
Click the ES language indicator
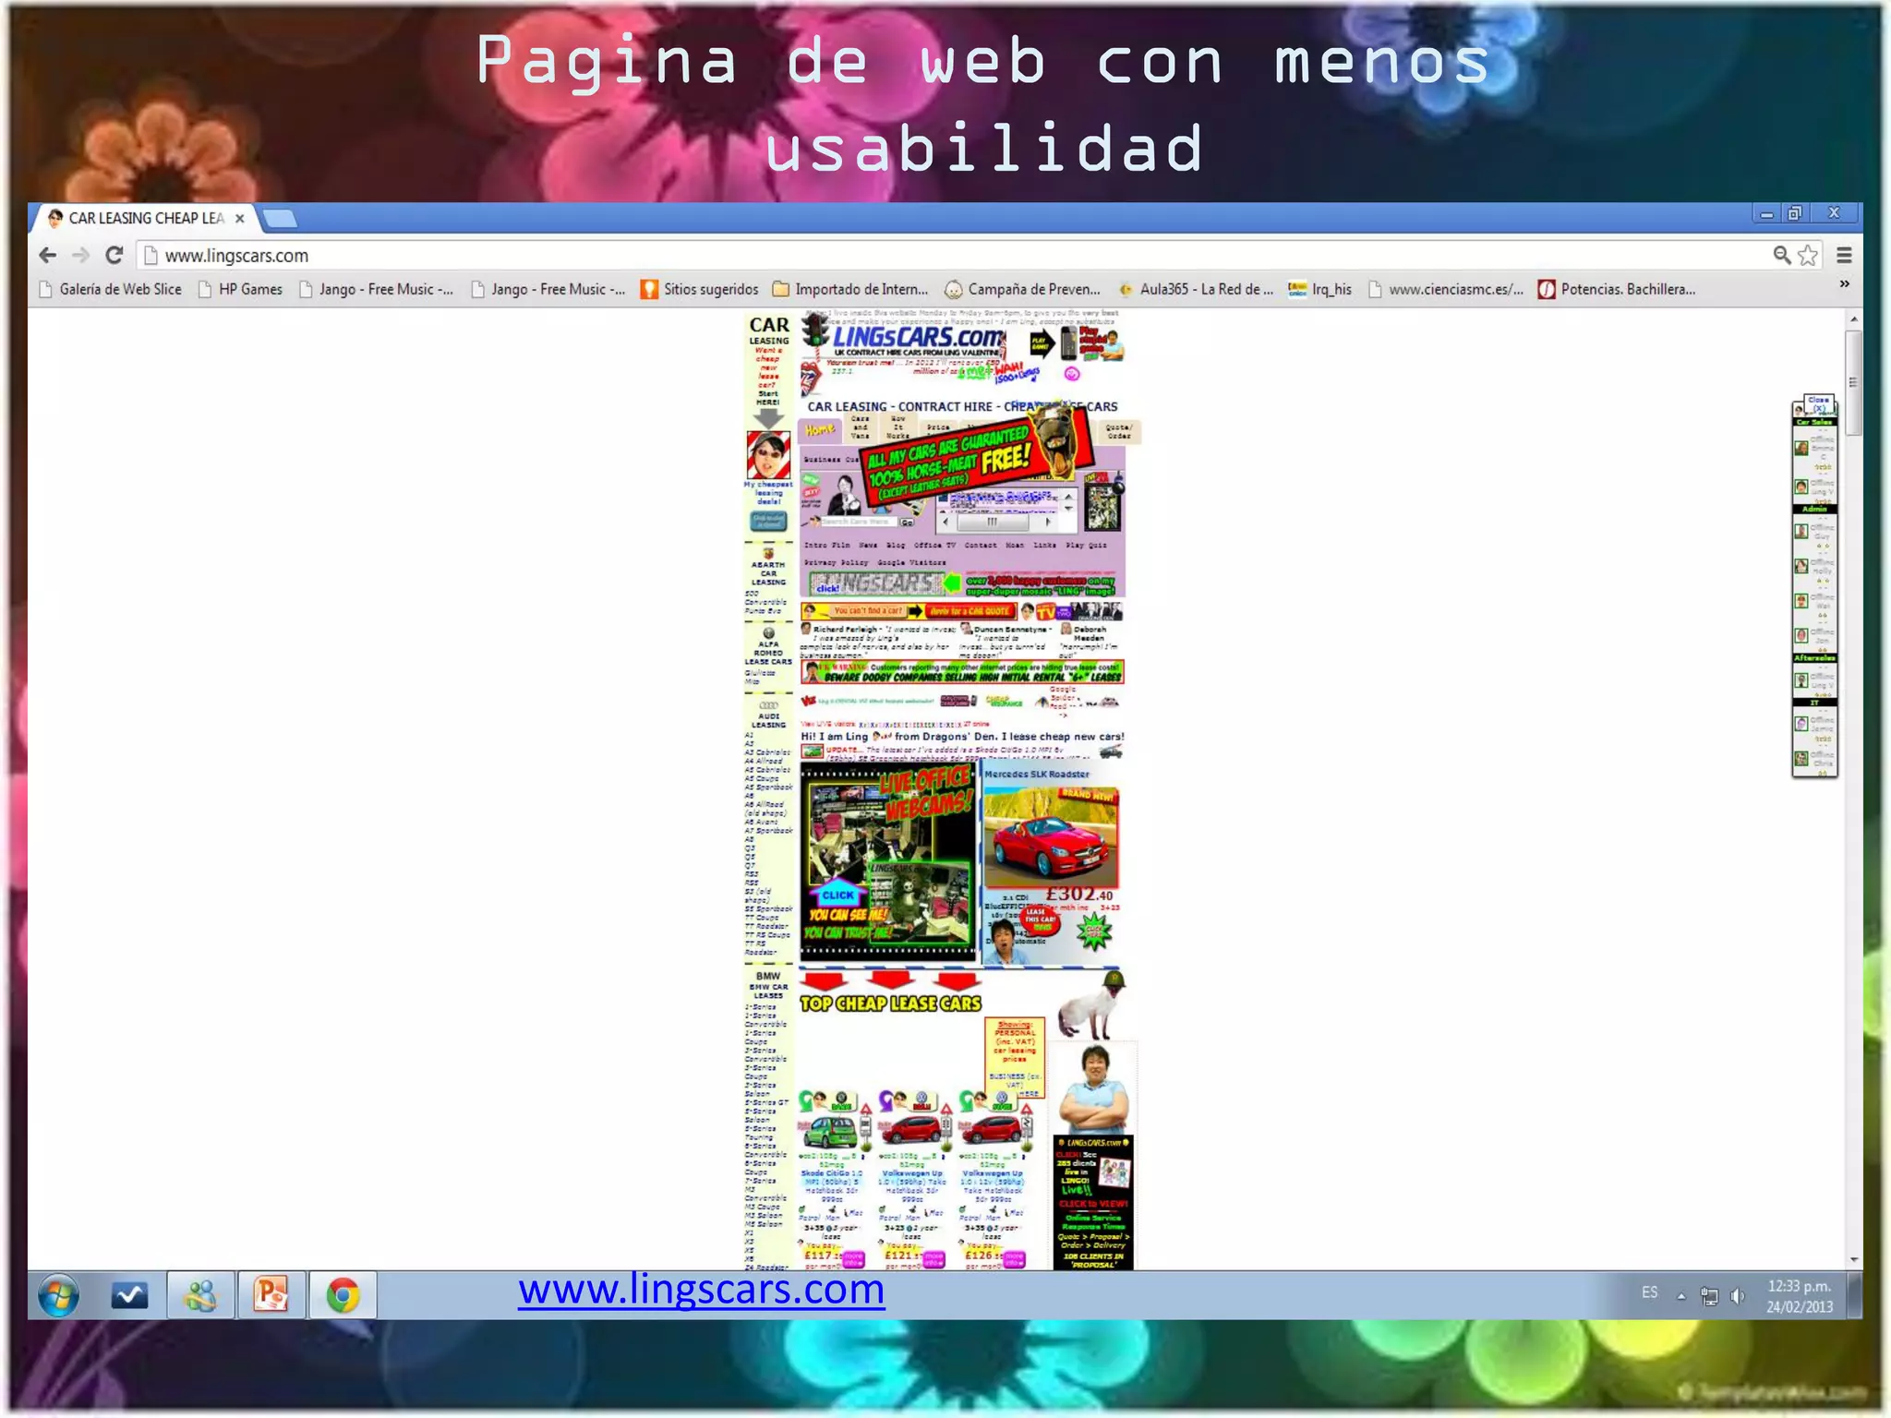click(x=1650, y=1292)
